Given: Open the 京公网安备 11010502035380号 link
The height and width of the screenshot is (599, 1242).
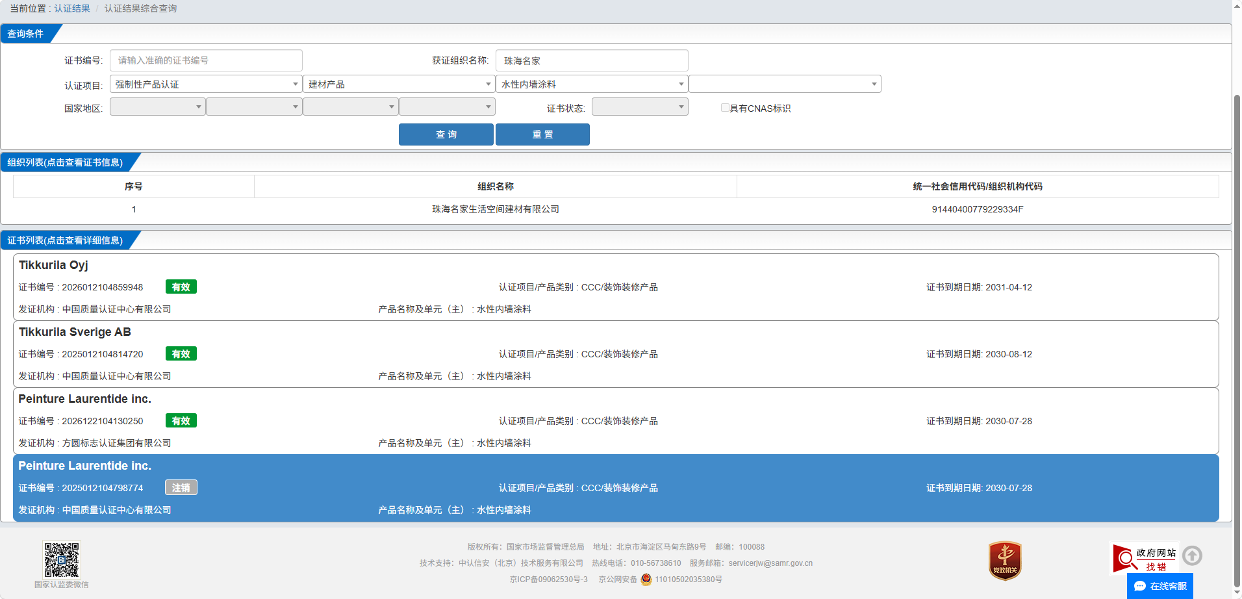Looking at the screenshot, I should pyautogui.click(x=661, y=580).
